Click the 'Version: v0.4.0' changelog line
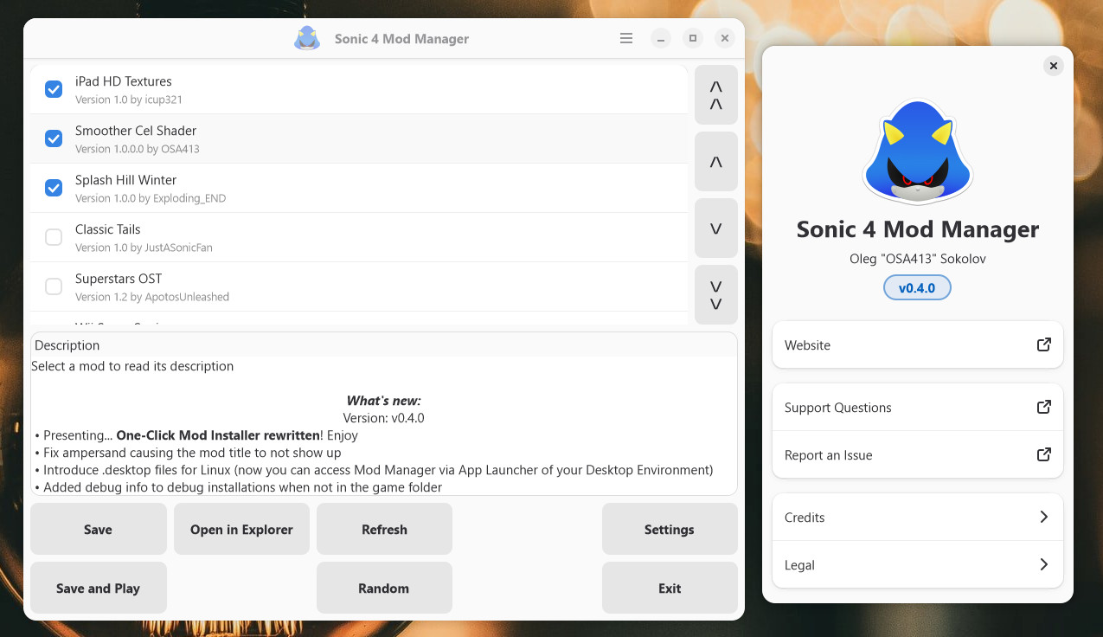 (383, 418)
